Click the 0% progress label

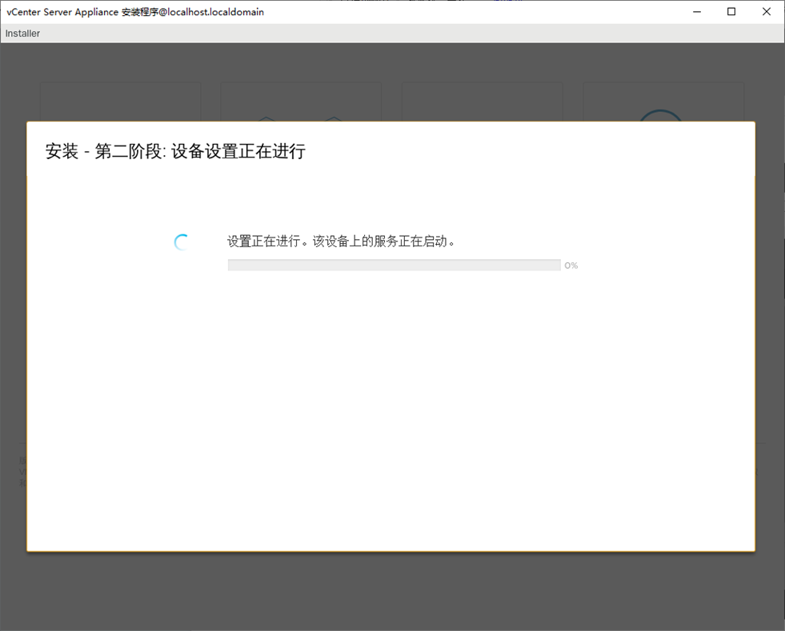(571, 266)
